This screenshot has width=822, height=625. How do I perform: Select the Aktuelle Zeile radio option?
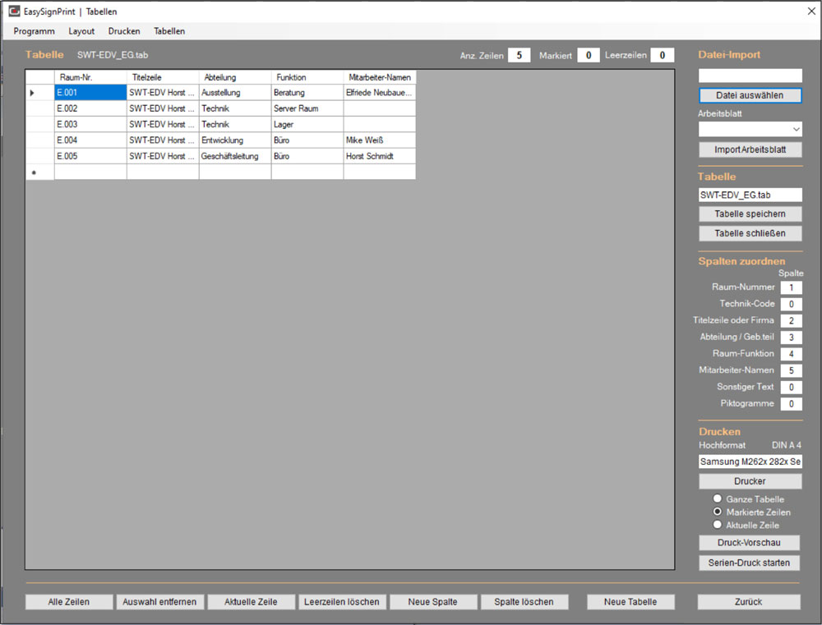coord(718,525)
